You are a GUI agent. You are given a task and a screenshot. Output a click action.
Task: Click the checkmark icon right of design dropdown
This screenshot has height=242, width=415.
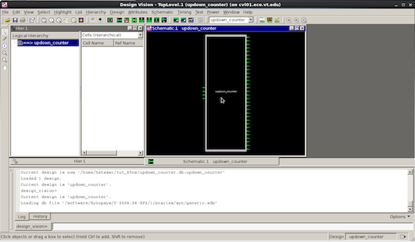pyautogui.click(x=277, y=20)
